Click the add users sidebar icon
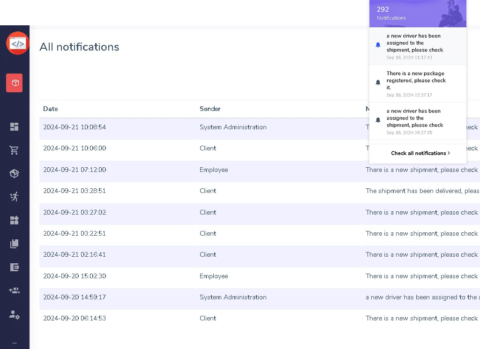The height and width of the screenshot is (349, 480). pos(15,291)
